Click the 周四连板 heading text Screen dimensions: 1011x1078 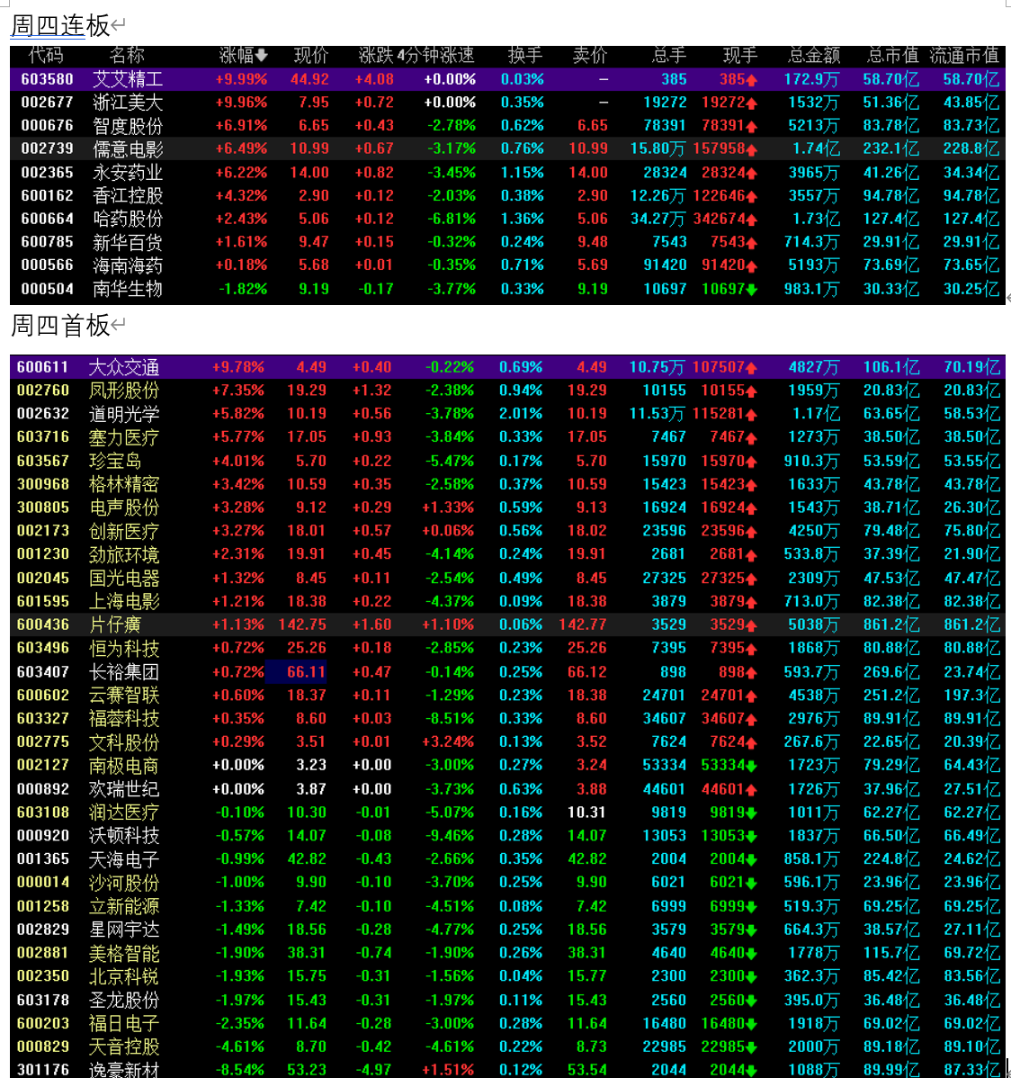(60, 25)
